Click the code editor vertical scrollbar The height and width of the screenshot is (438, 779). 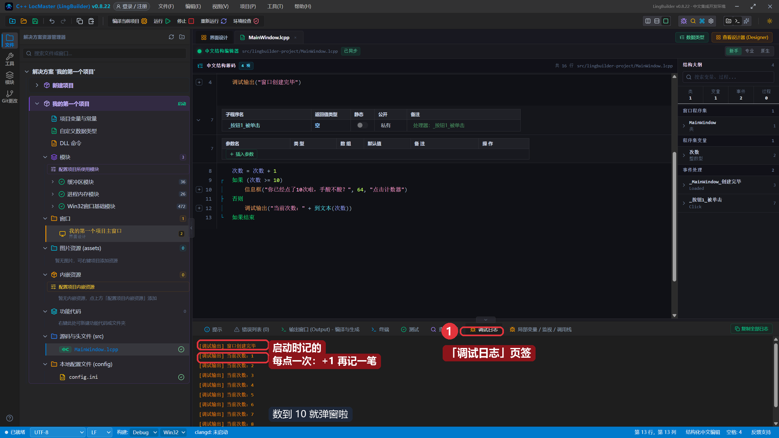coord(674,217)
